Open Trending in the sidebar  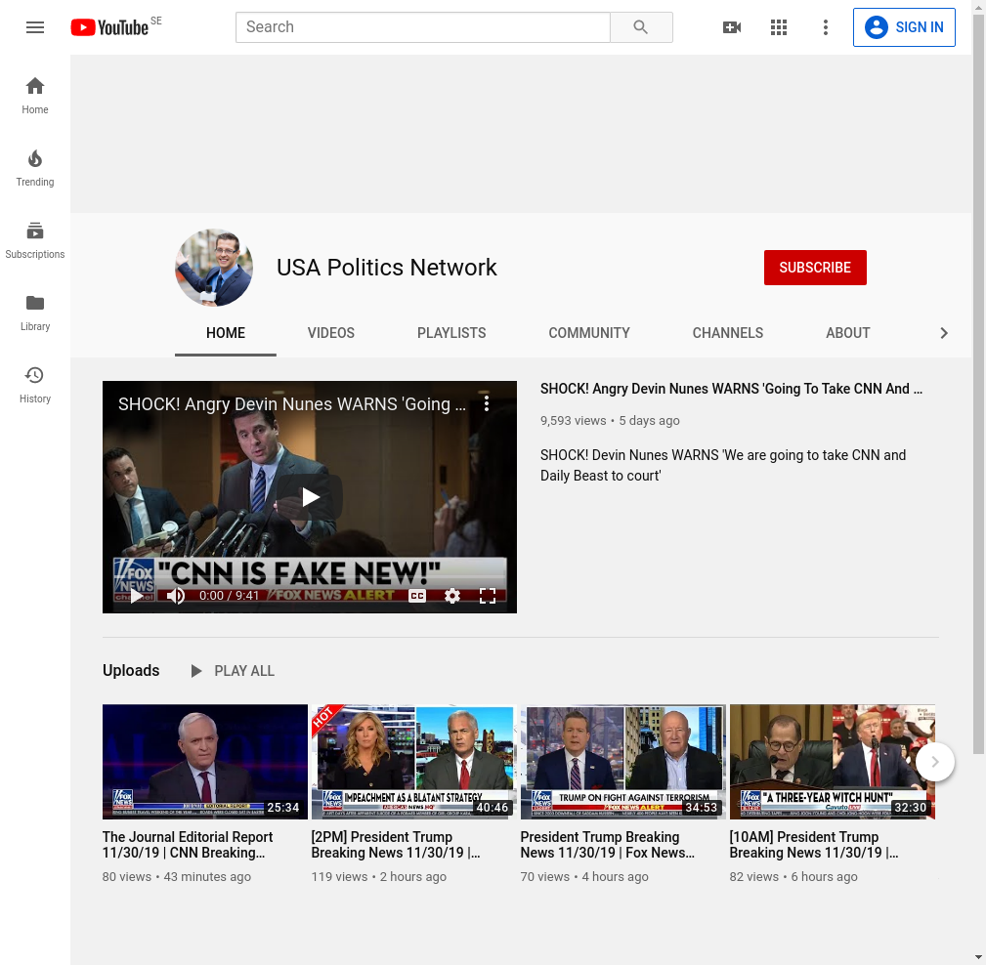pyautogui.click(x=35, y=168)
